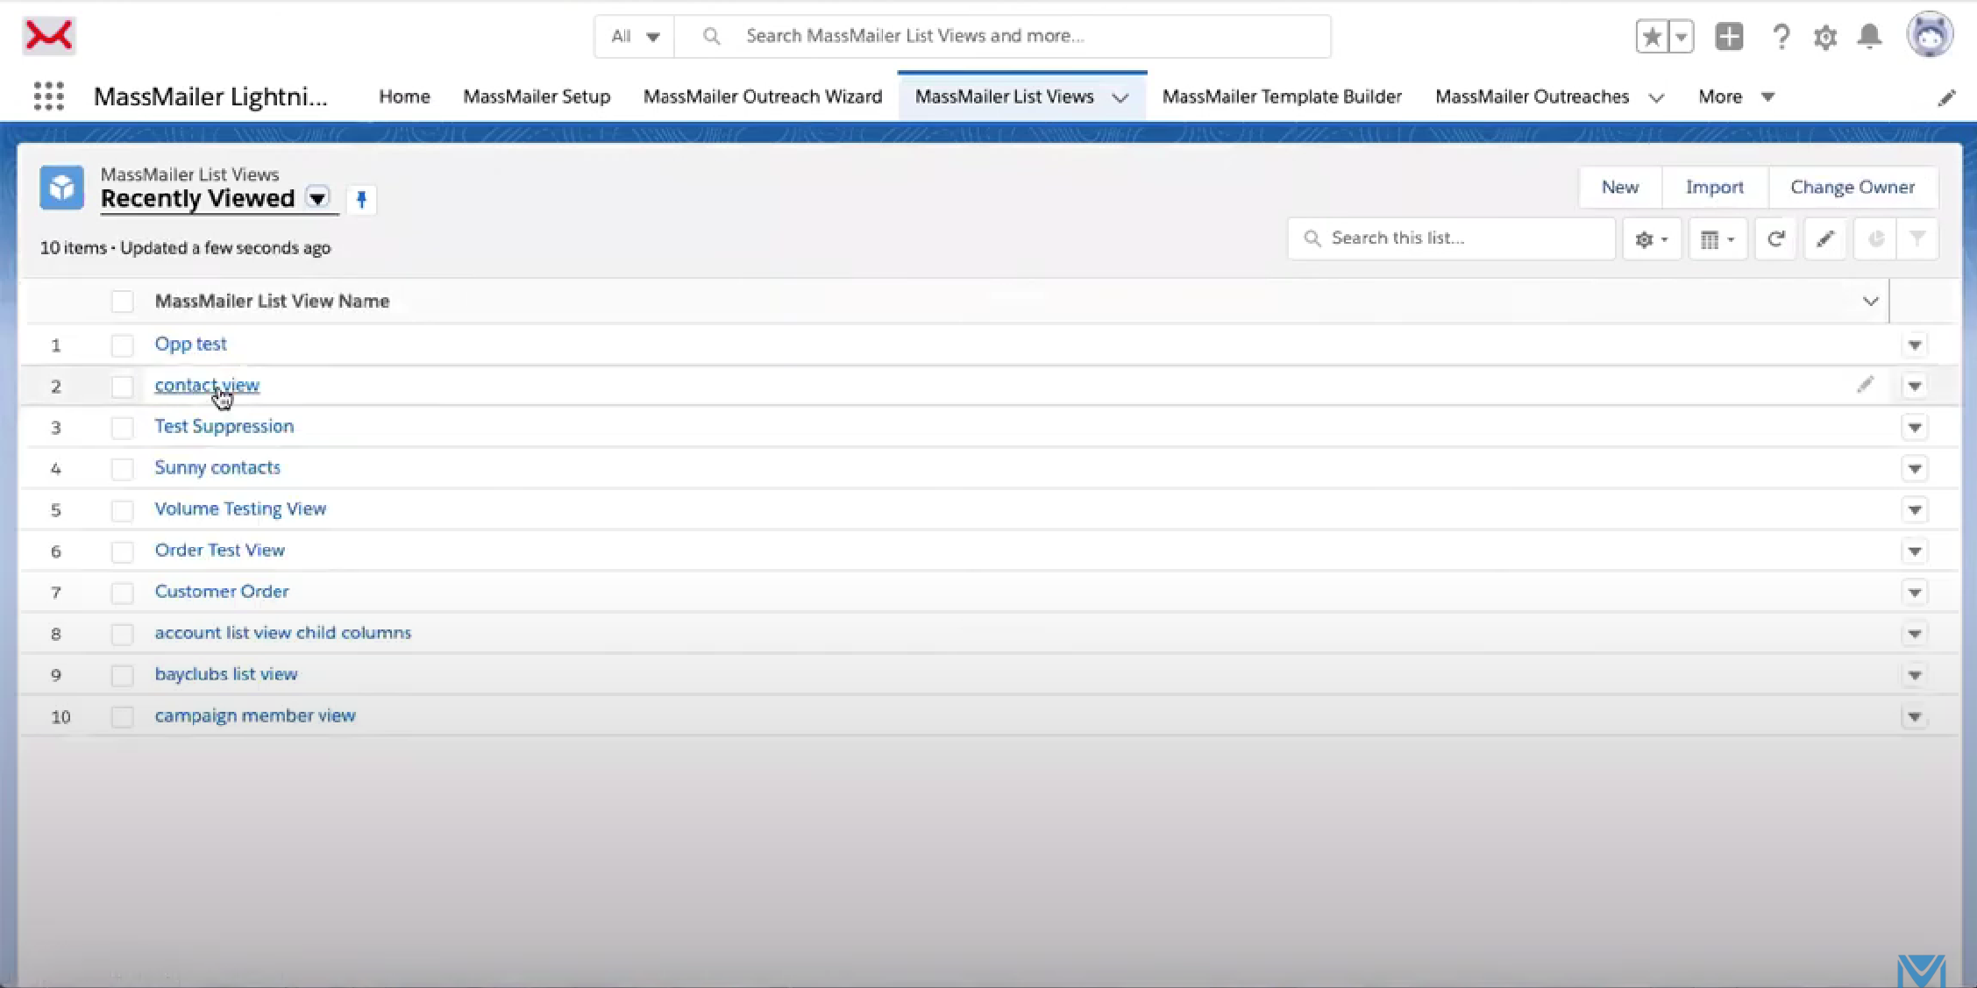Check the Volume Testing View row checkbox

point(122,510)
